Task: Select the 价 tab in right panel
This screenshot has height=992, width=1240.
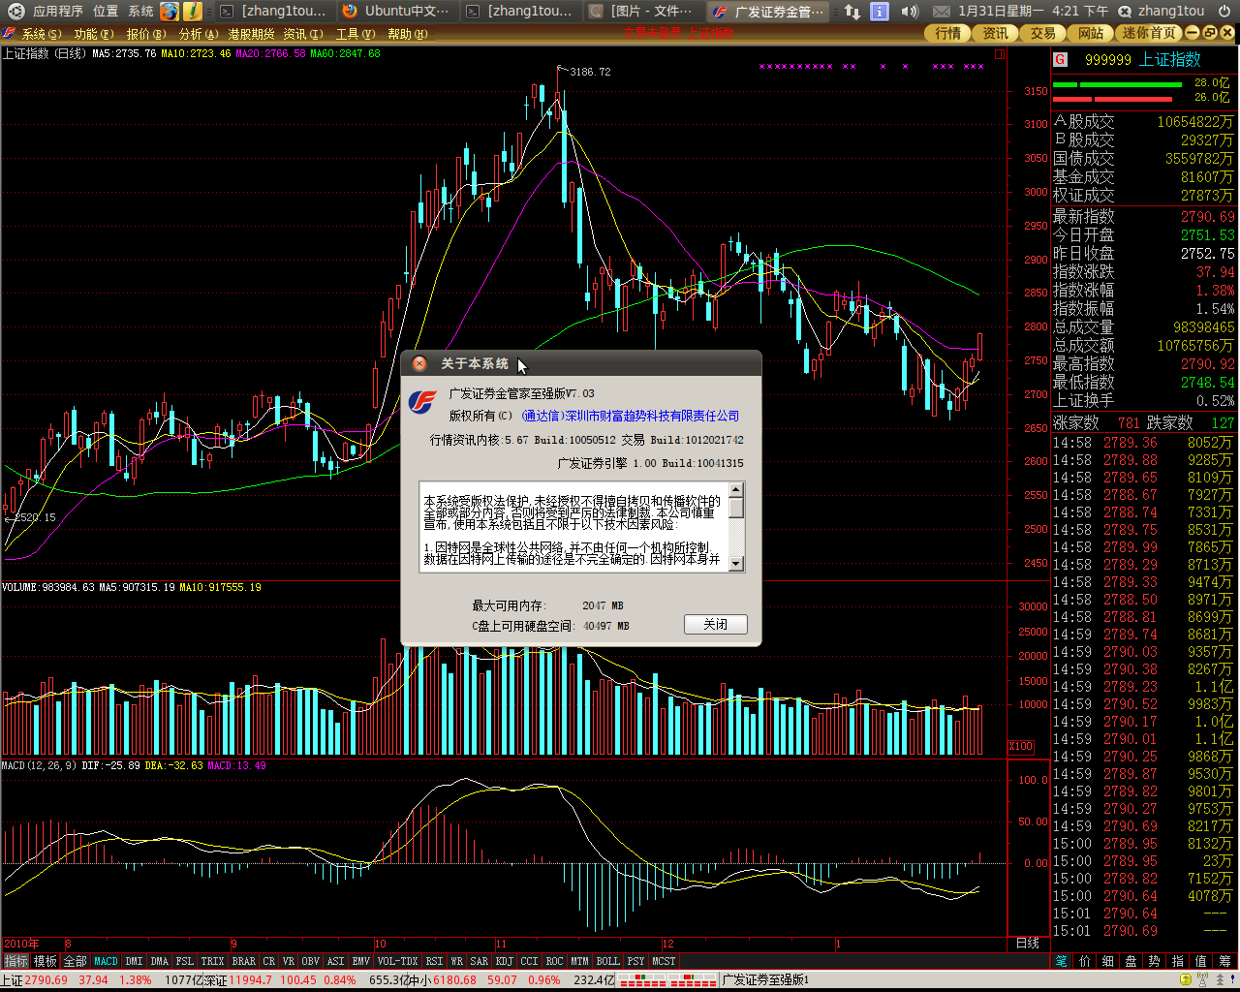Action: (x=1085, y=961)
